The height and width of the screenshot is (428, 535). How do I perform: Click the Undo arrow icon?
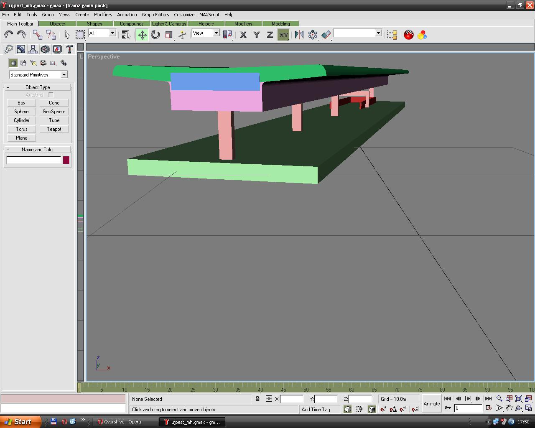pyautogui.click(x=8, y=35)
